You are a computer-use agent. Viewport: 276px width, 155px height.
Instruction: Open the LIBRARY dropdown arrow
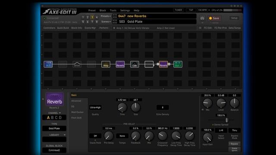[x=65, y=135]
